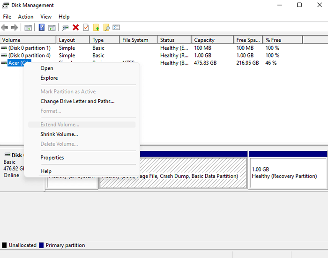Viewport: 328px width, 258px height.
Task: Sort by the Free Space column header
Action: point(248,40)
